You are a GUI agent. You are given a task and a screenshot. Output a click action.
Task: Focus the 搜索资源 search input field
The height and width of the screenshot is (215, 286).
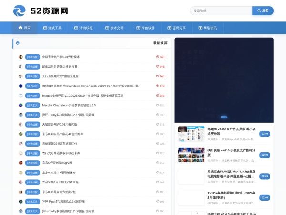point(221,11)
